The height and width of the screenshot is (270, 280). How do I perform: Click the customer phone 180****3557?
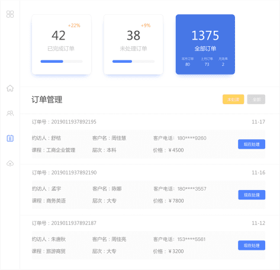tap(192, 189)
